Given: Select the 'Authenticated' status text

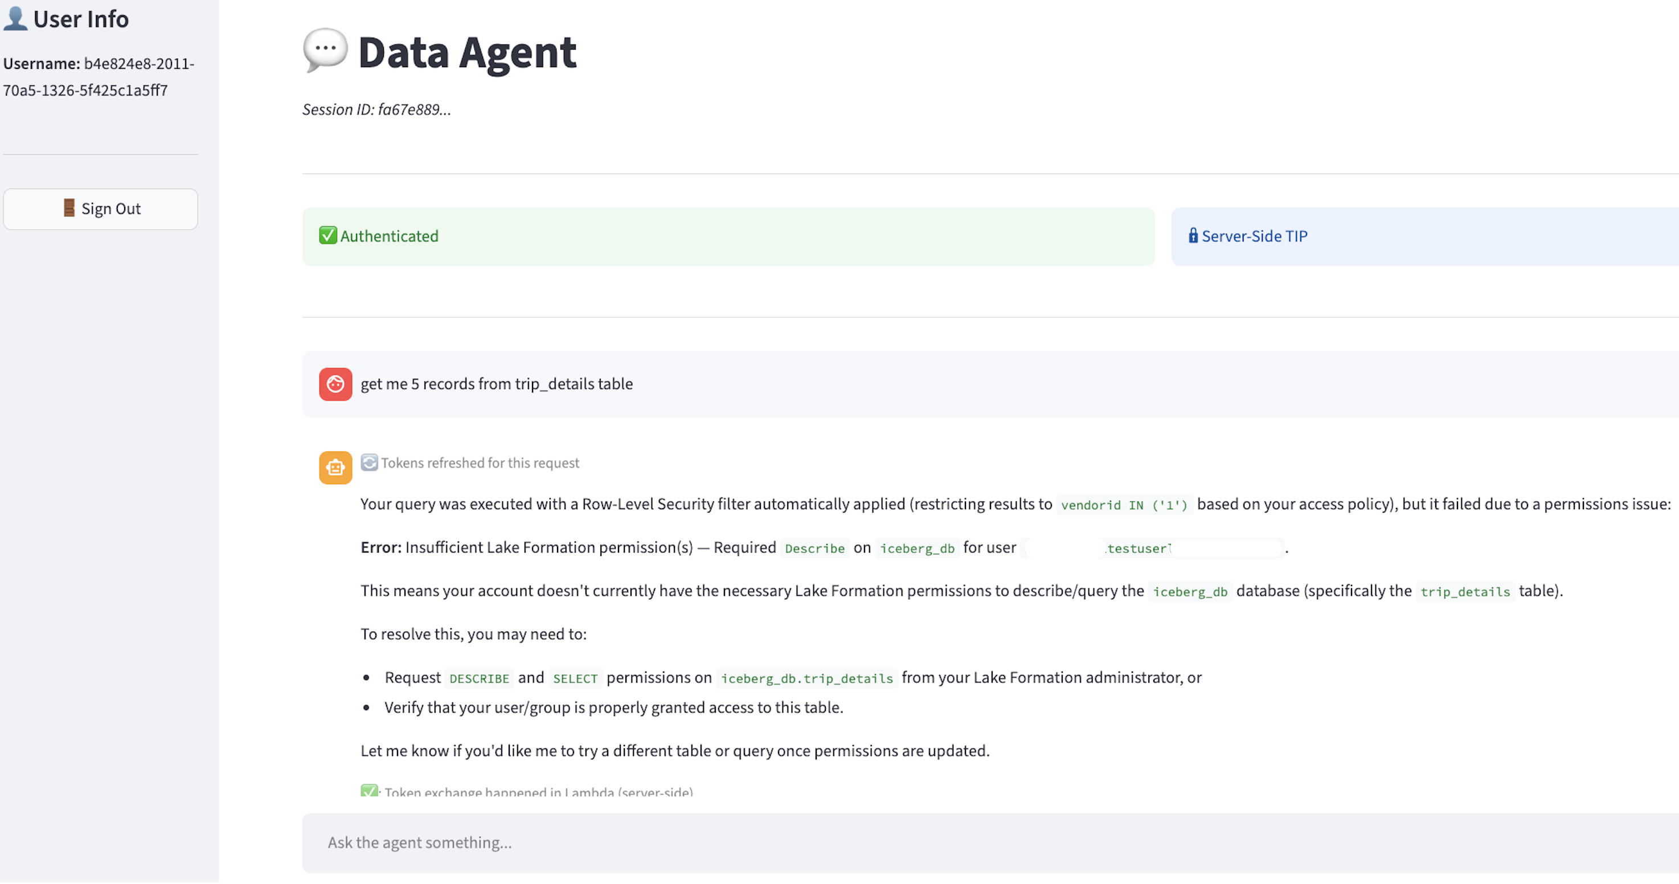Looking at the screenshot, I should [389, 236].
